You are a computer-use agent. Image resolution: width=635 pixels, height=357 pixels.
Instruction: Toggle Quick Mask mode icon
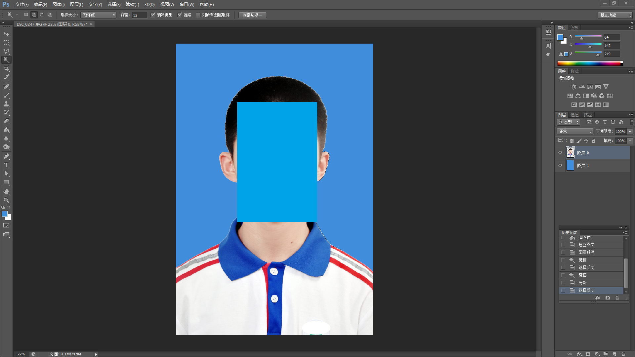click(6, 225)
